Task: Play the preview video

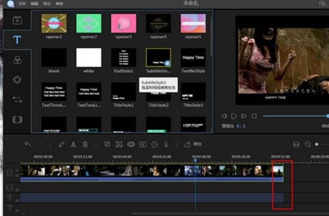Action: click(234, 116)
